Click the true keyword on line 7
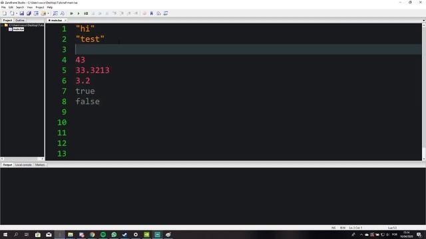This screenshot has height=239, width=426. click(85, 91)
